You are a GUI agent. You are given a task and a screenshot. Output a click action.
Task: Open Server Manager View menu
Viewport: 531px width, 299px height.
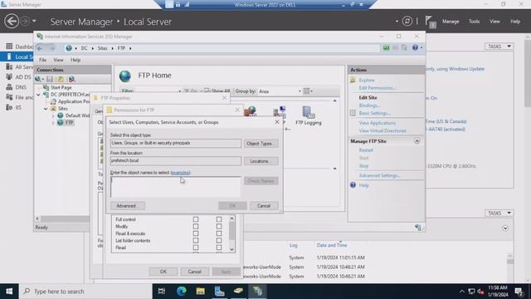click(x=494, y=22)
